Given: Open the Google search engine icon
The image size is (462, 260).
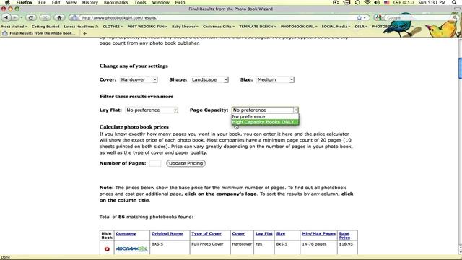Looking at the screenshot, I should coord(378,17).
